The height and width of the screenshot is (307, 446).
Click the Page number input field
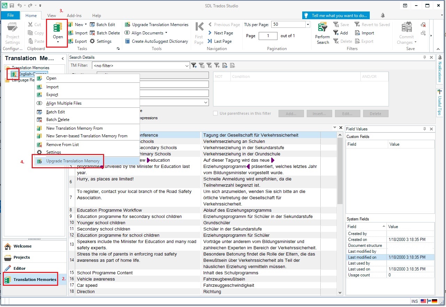pyautogui.click(x=268, y=36)
